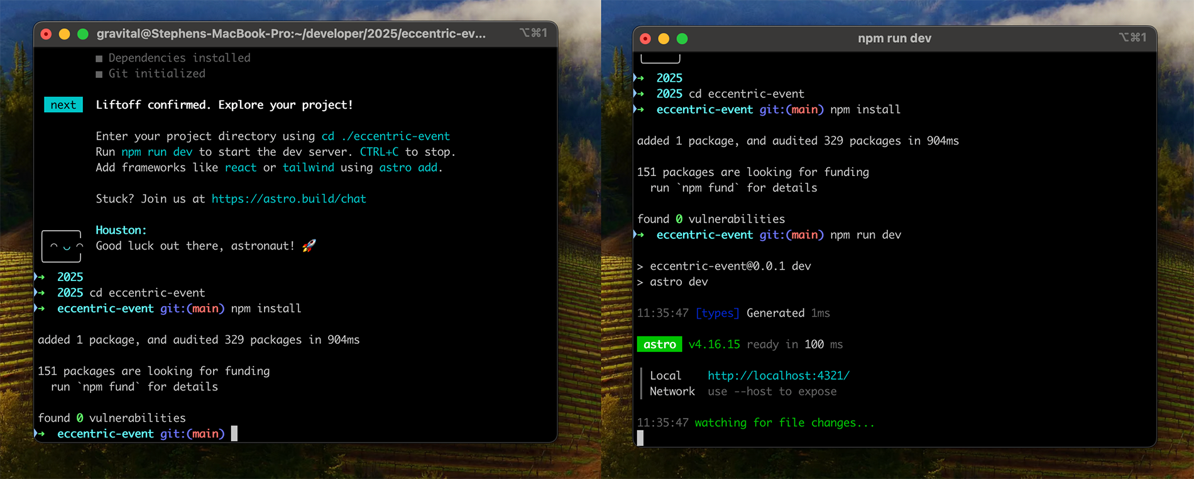Click the cd ./eccentric-event command text

click(386, 136)
